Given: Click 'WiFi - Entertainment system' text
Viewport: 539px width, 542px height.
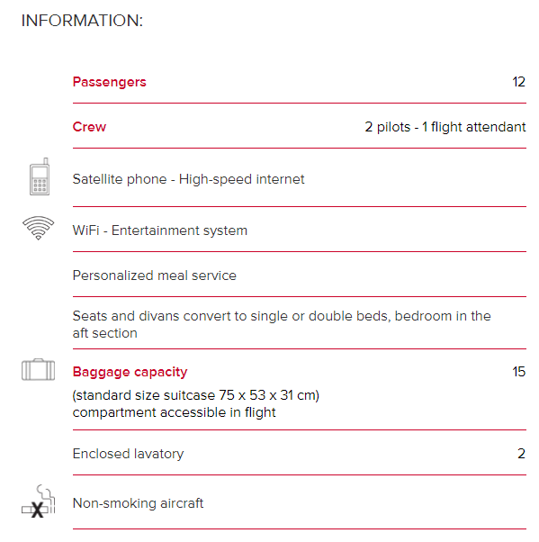Looking at the screenshot, I should (160, 230).
